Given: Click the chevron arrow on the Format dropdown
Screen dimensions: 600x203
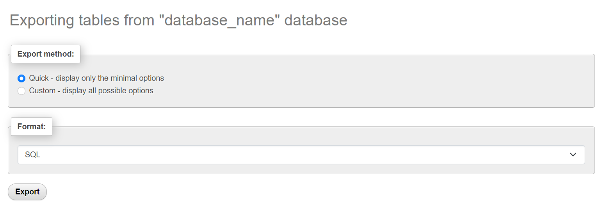Looking at the screenshot, I should pyautogui.click(x=573, y=155).
